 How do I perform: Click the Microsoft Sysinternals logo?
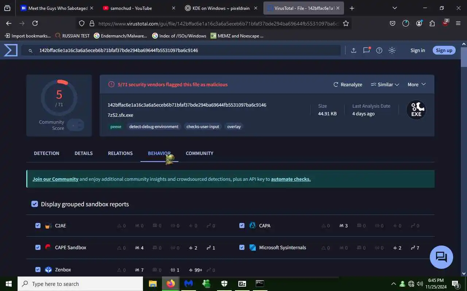point(252,247)
